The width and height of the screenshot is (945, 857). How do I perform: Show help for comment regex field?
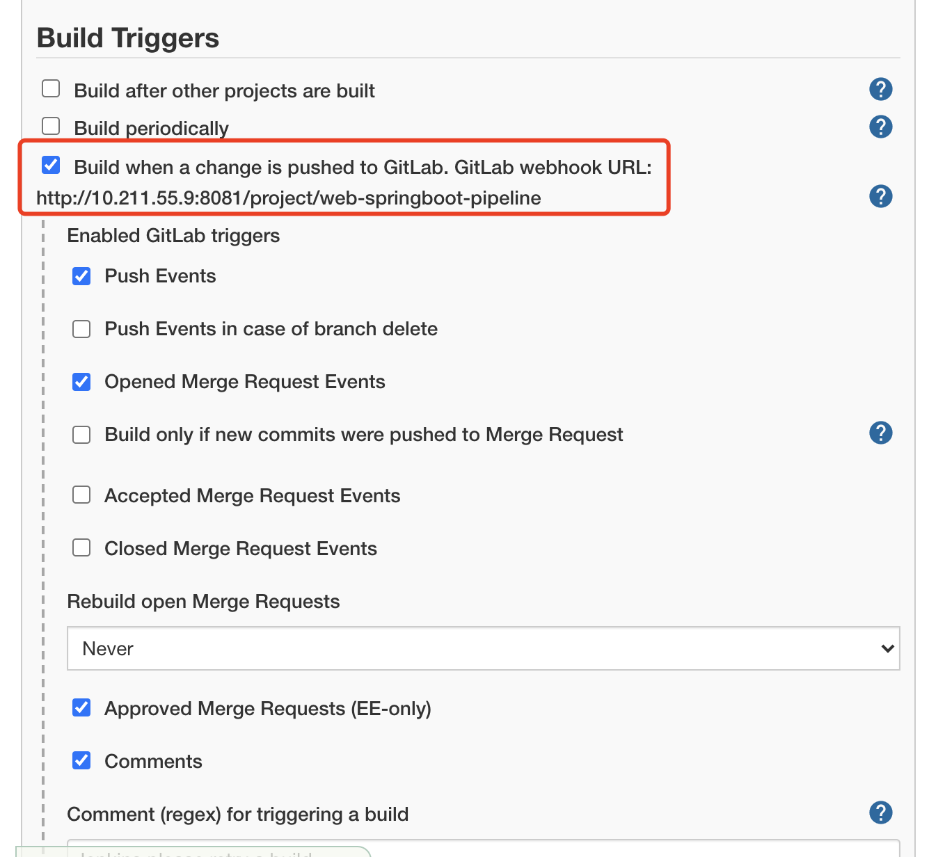[880, 812]
